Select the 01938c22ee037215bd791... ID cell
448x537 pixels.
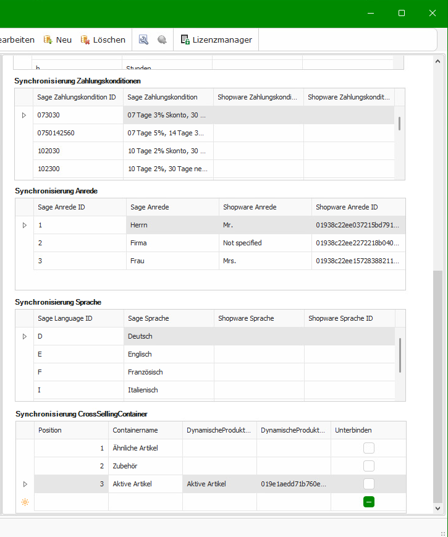(x=358, y=225)
